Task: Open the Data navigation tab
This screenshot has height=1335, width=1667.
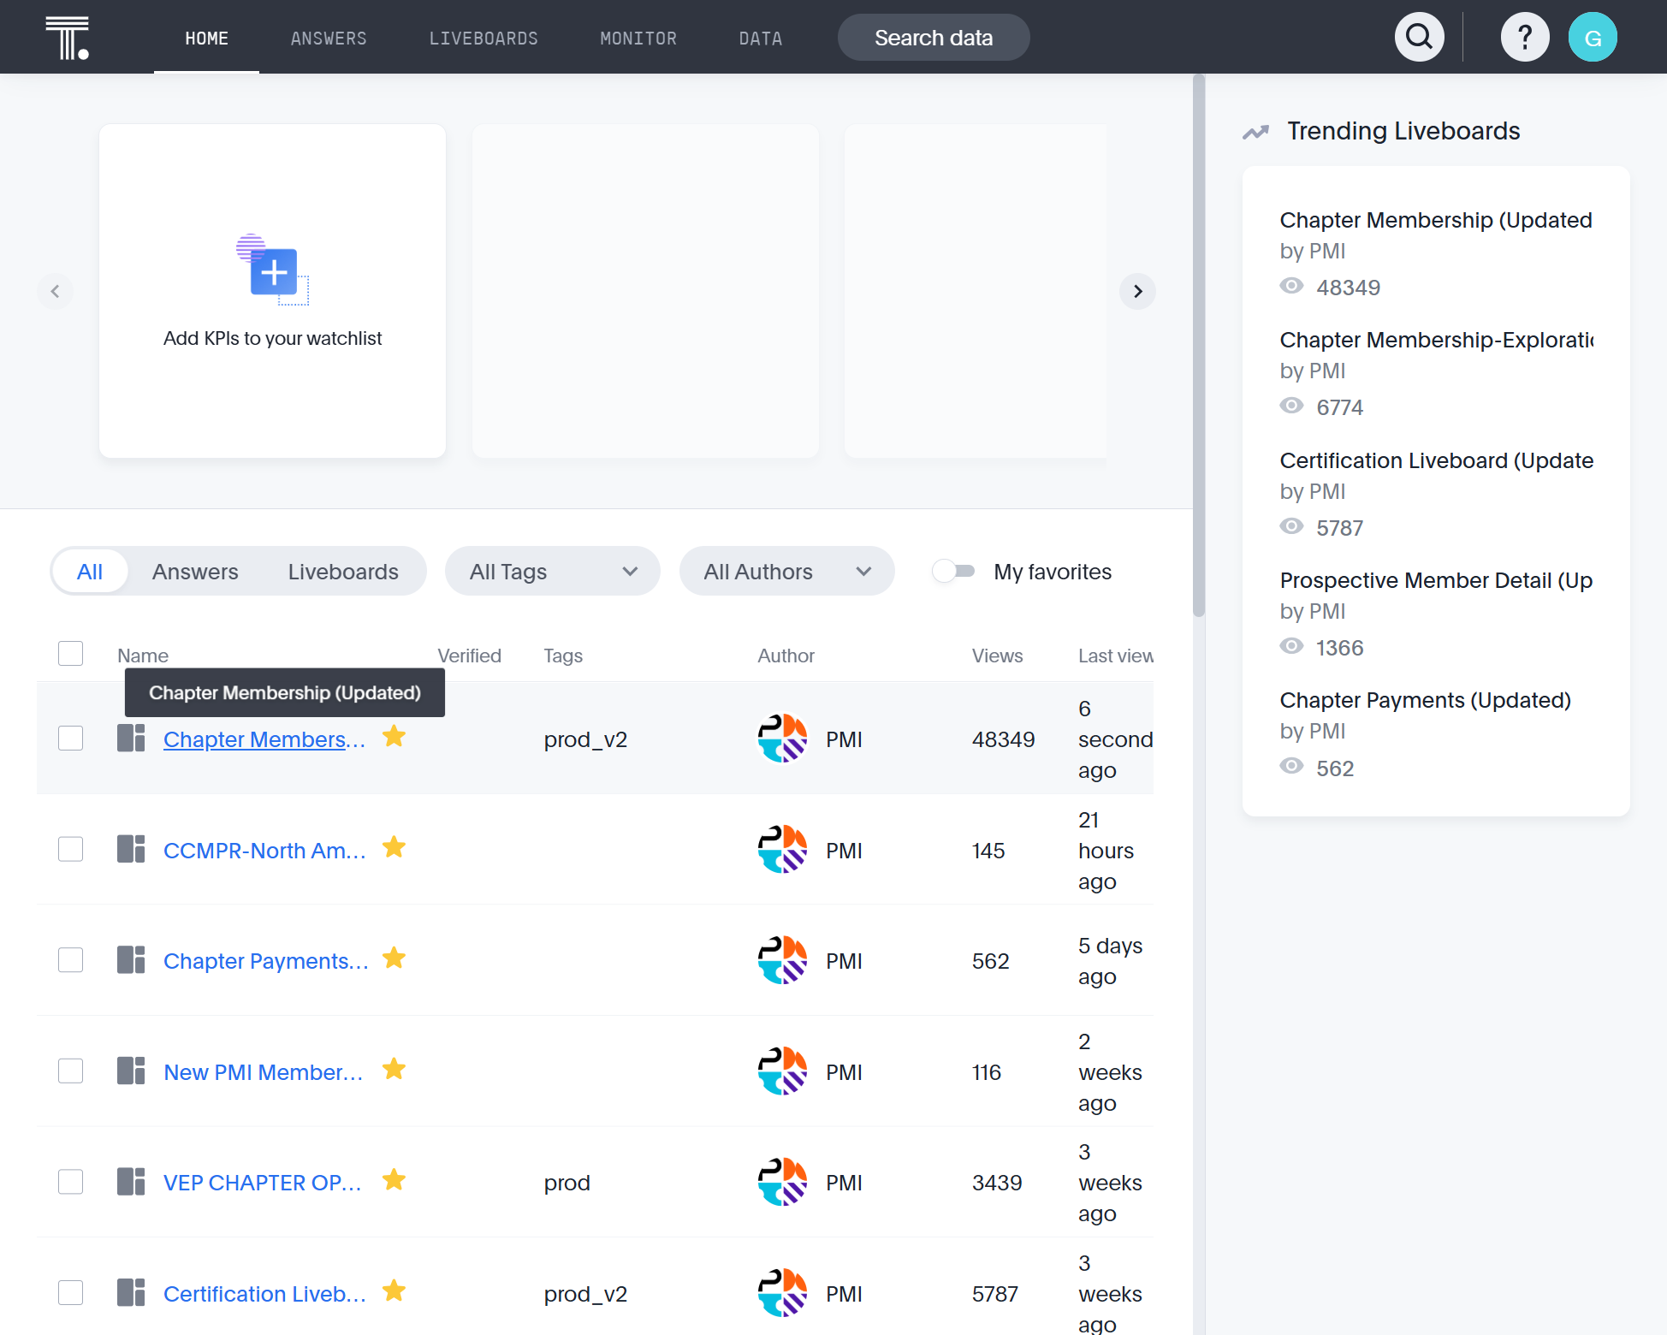Action: (x=761, y=39)
